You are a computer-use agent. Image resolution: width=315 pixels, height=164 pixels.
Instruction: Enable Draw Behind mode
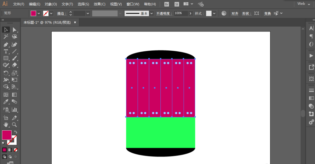(10, 157)
